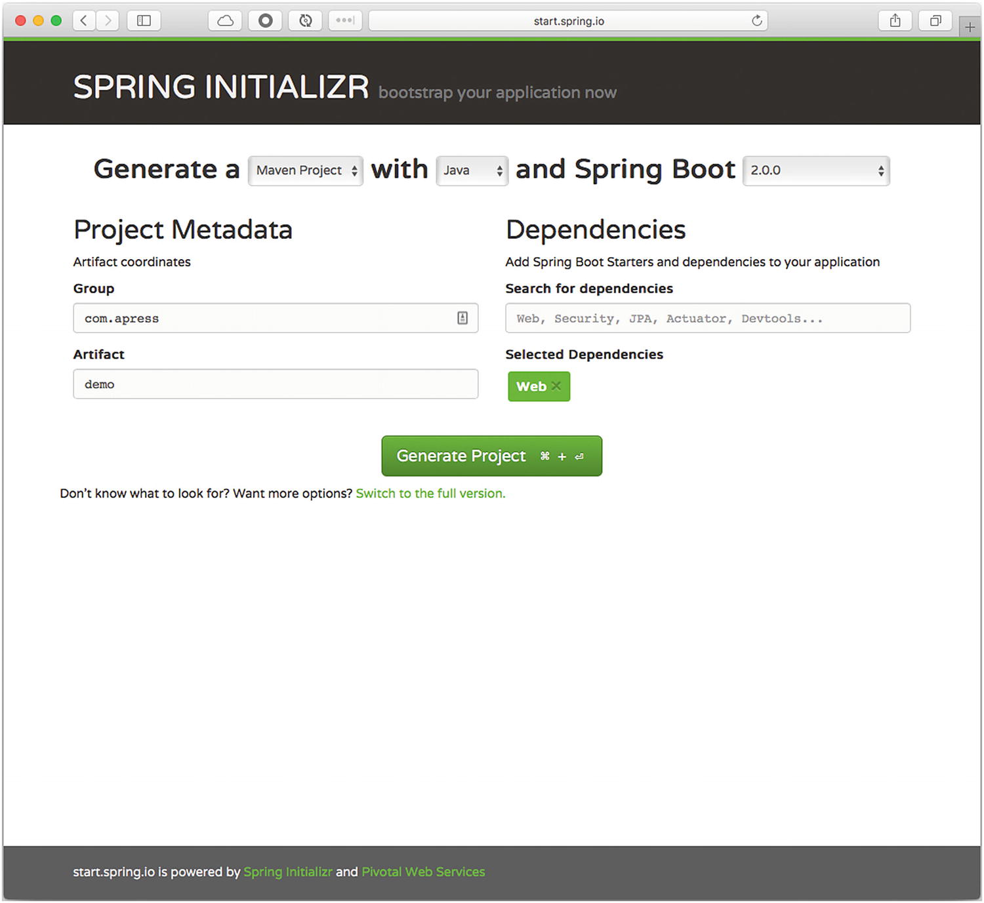Viewport: 984px width, 903px height.
Task: Remove the Web dependency with its X
Action: (x=556, y=386)
